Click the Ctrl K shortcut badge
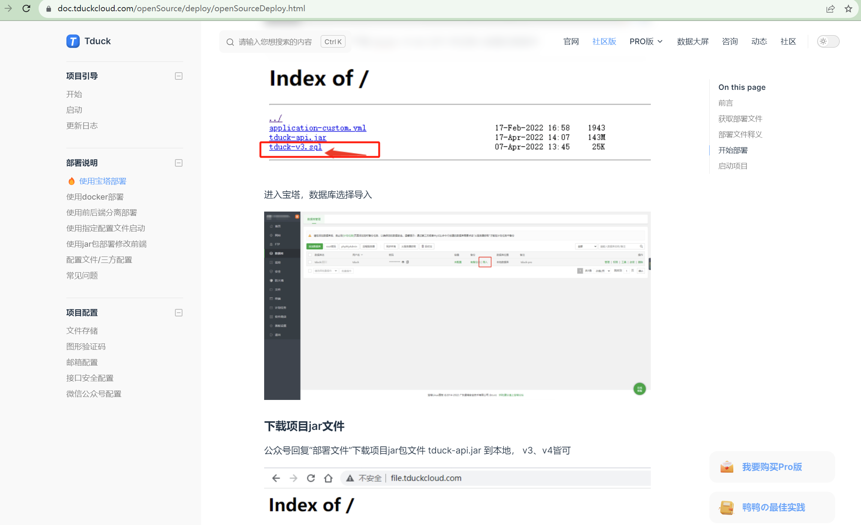 (333, 42)
